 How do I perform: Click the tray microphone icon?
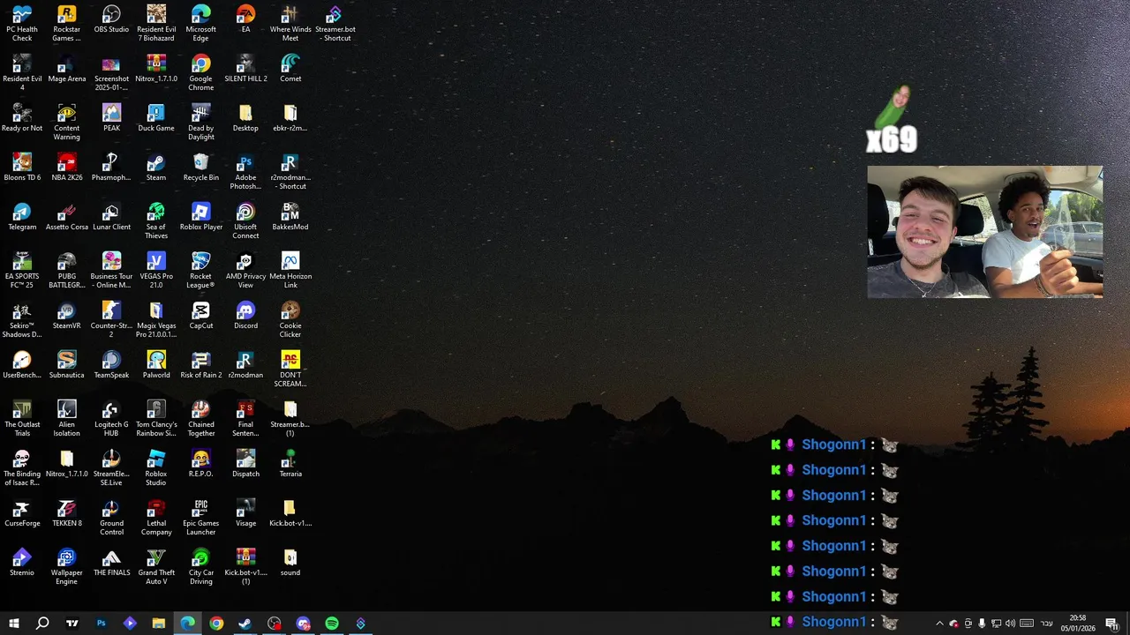point(982,624)
